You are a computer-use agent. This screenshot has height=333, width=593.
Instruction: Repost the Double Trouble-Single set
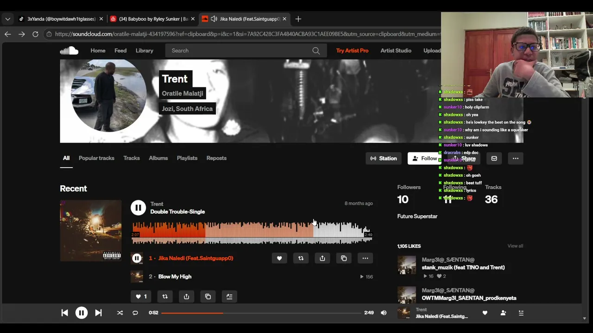tap(165, 296)
